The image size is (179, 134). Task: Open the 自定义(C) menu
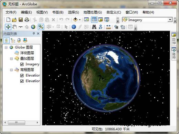coord(114,12)
